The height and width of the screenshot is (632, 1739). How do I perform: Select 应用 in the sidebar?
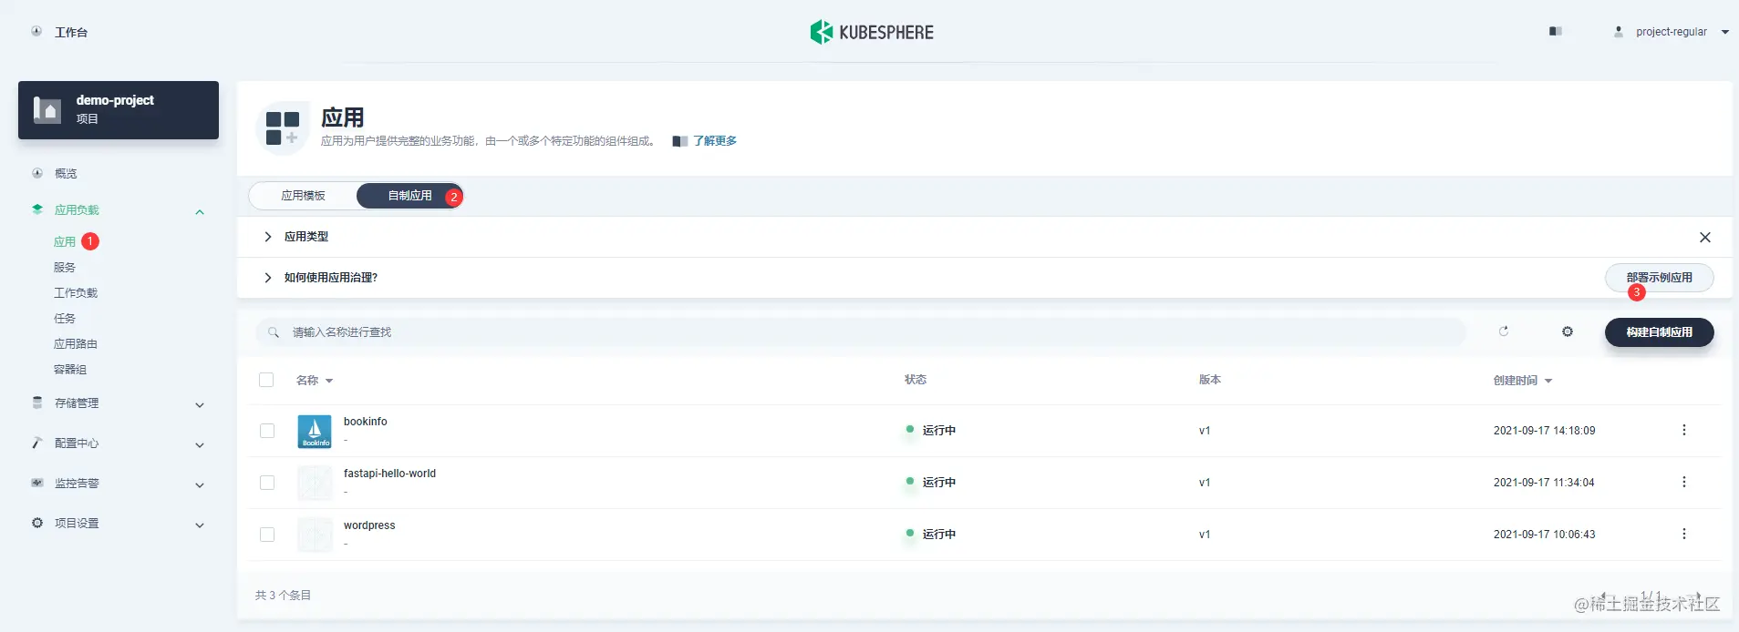(65, 241)
